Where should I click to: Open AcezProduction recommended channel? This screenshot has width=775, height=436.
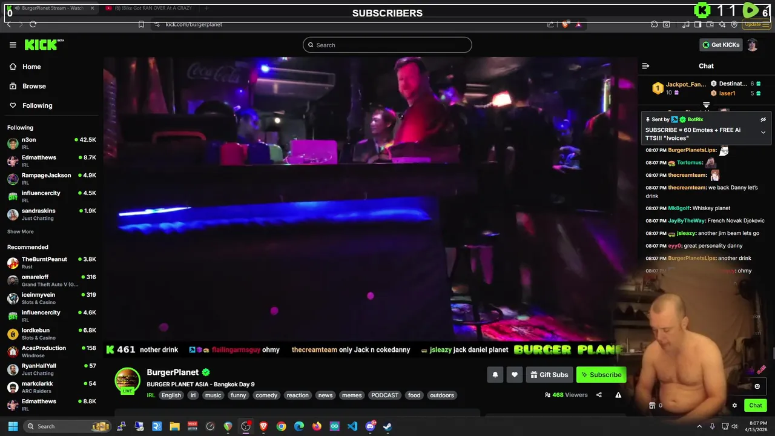pos(51,351)
